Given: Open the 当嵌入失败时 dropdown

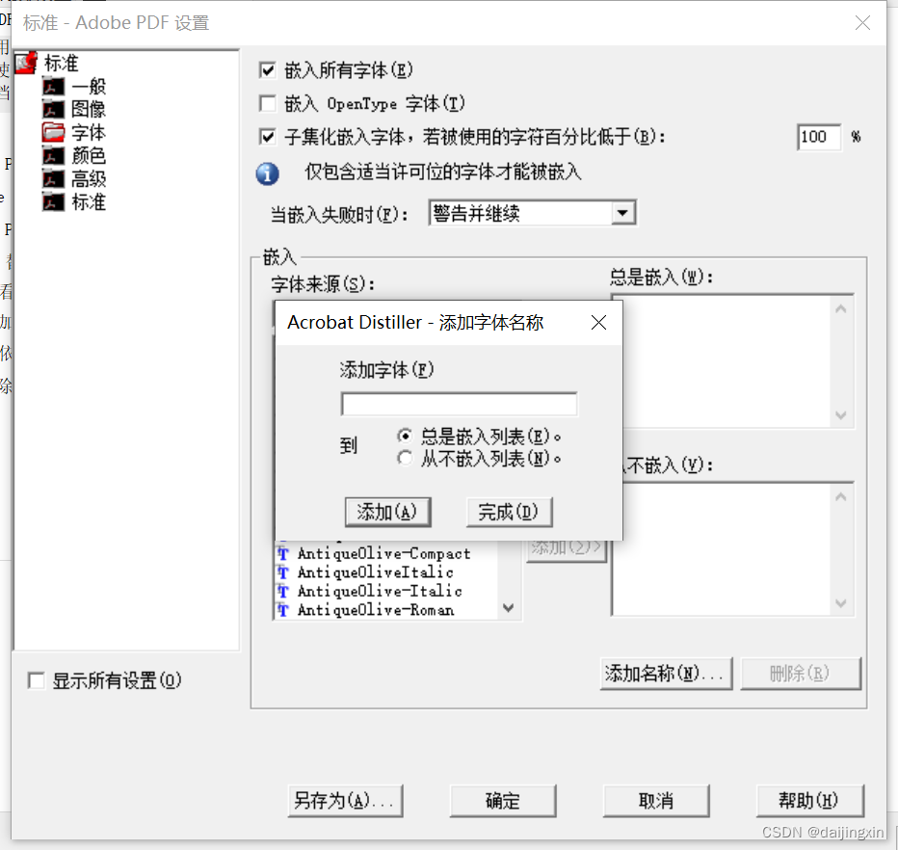Looking at the screenshot, I should [x=623, y=214].
